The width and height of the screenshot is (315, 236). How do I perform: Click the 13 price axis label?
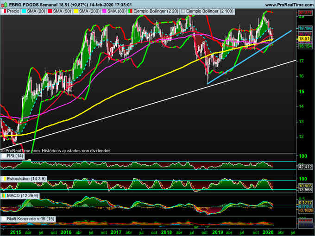[302, 122]
